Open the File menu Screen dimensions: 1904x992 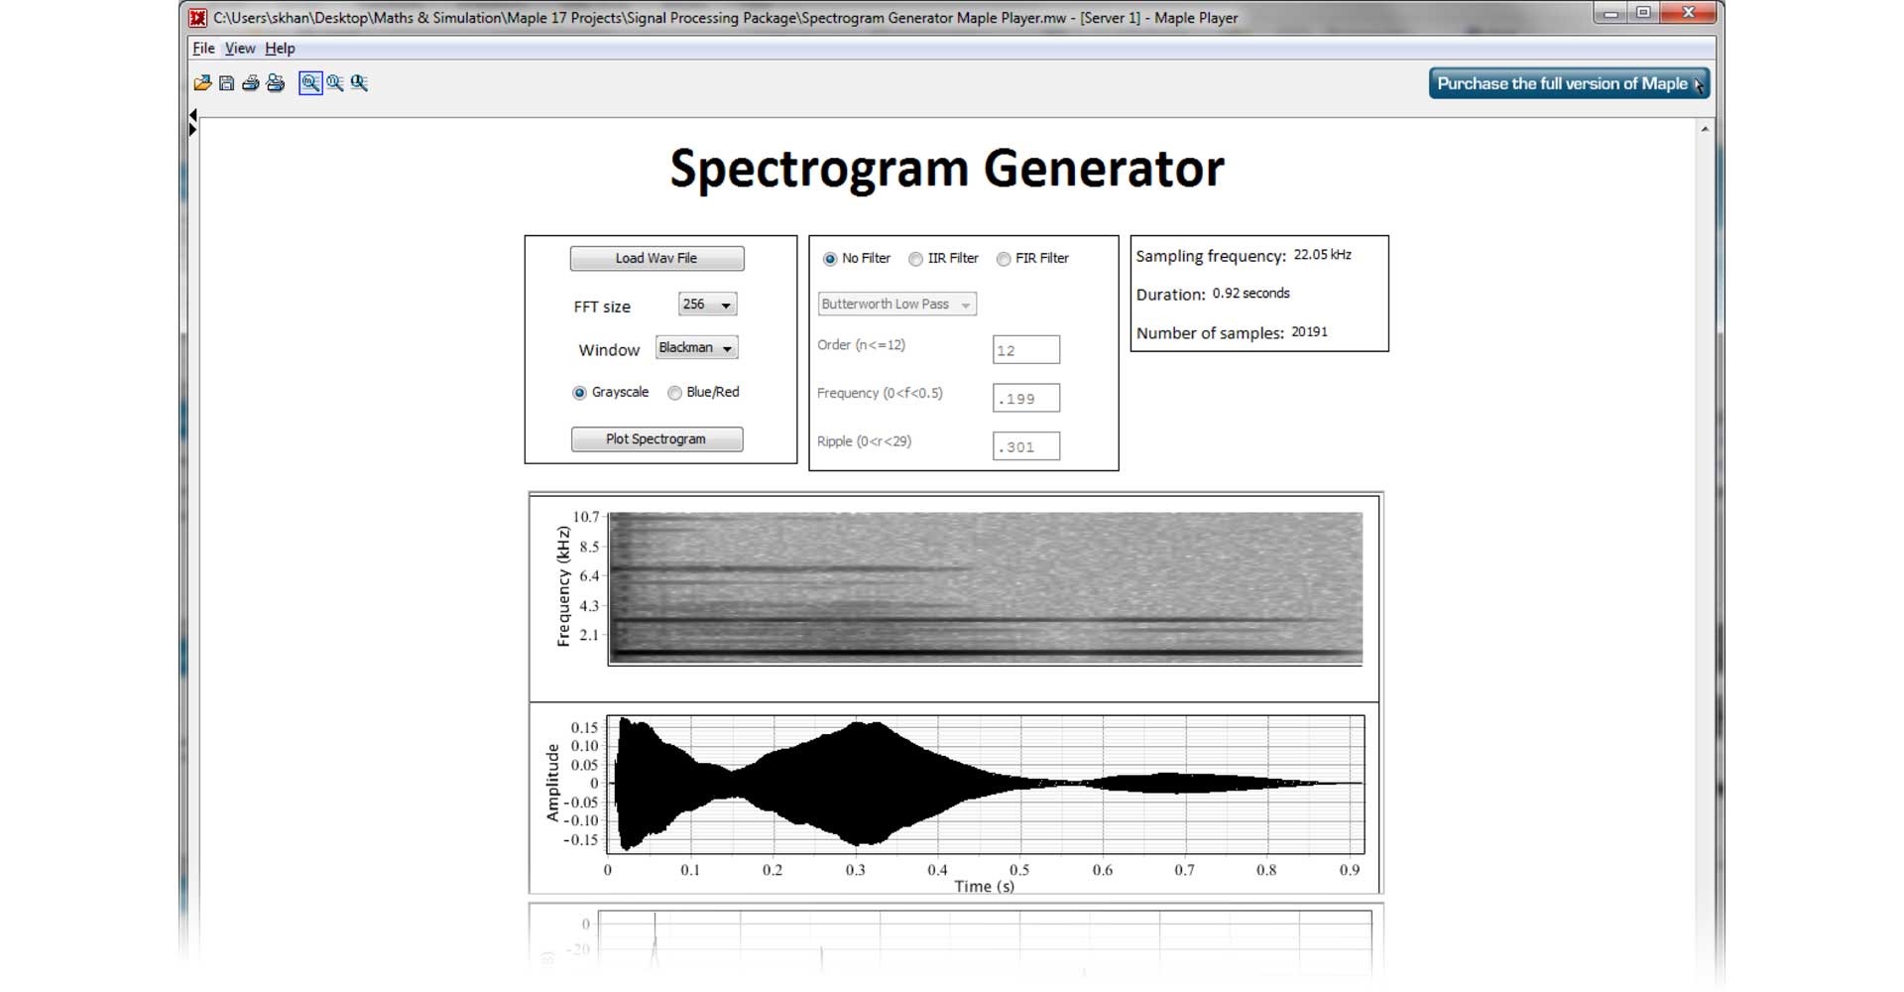point(203,48)
